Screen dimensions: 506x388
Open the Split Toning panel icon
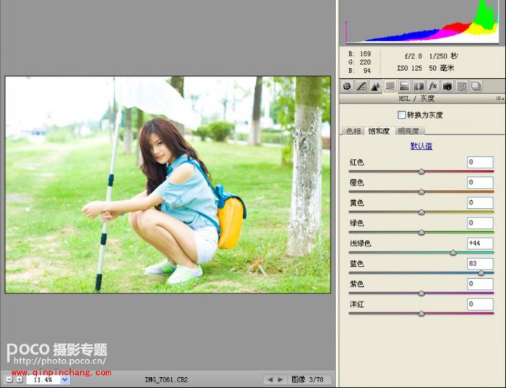404,87
